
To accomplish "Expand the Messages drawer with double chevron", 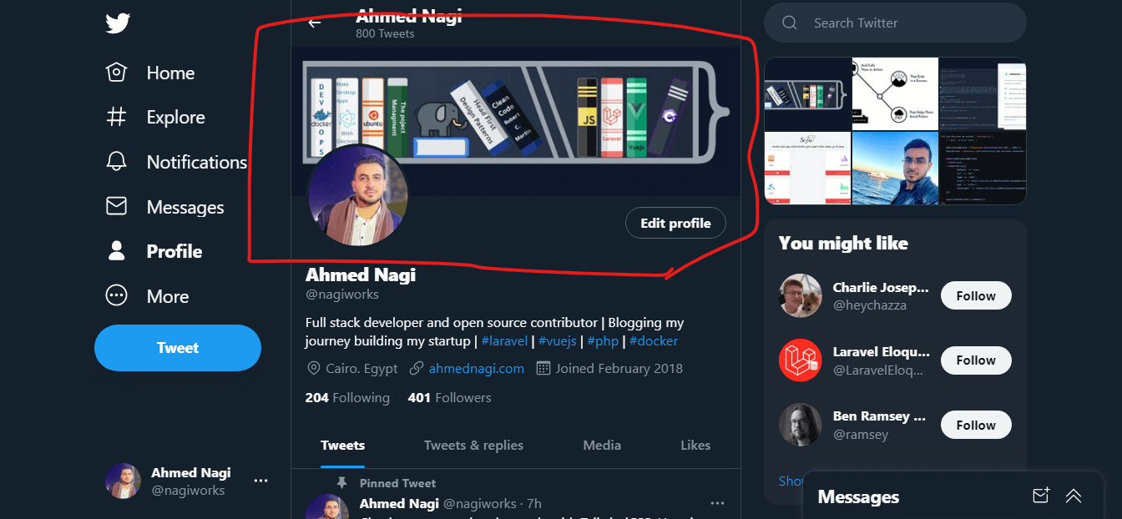I will tap(1074, 496).
